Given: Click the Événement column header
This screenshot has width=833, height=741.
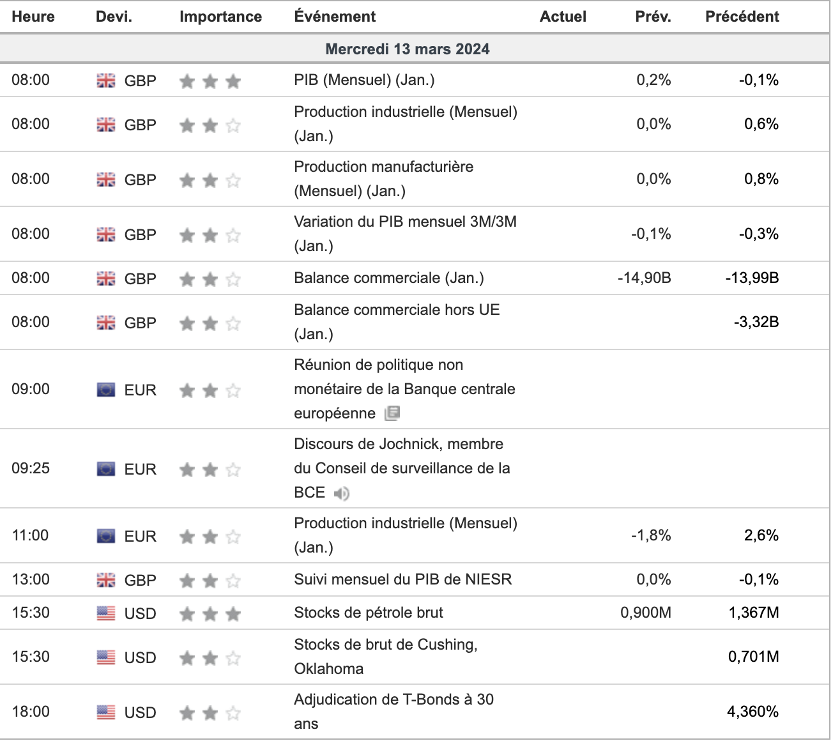Looking at the screenshot, I should coord(335,17).
